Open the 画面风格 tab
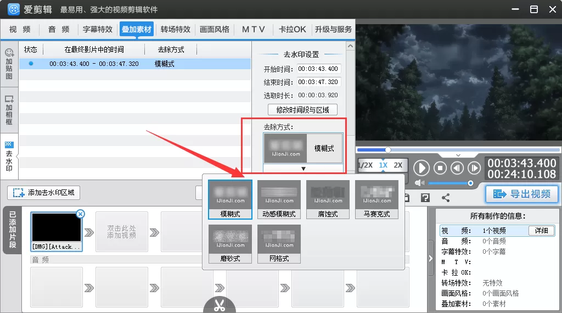This screenshot has width=562, height=313. (215, 29)
